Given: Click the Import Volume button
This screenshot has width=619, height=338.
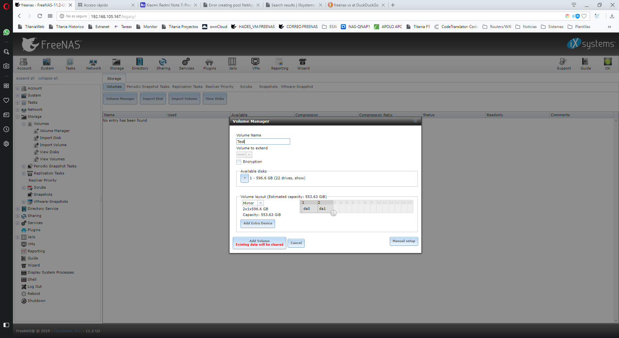Looking at the screenshot, I should click(184, 99).
